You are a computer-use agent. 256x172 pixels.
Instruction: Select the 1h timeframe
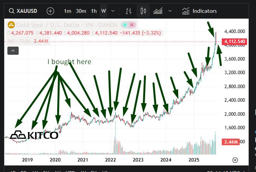(94, 11)
